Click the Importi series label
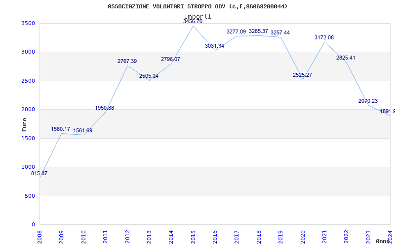 [x=197, y=16]
